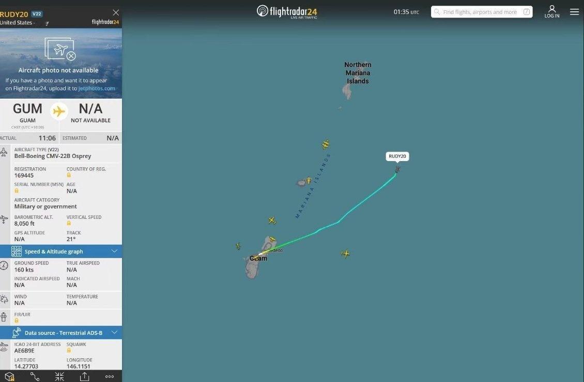Screen dimensions: 584x382
Task: Click the follow aircraft center icon
Action: 59,376
